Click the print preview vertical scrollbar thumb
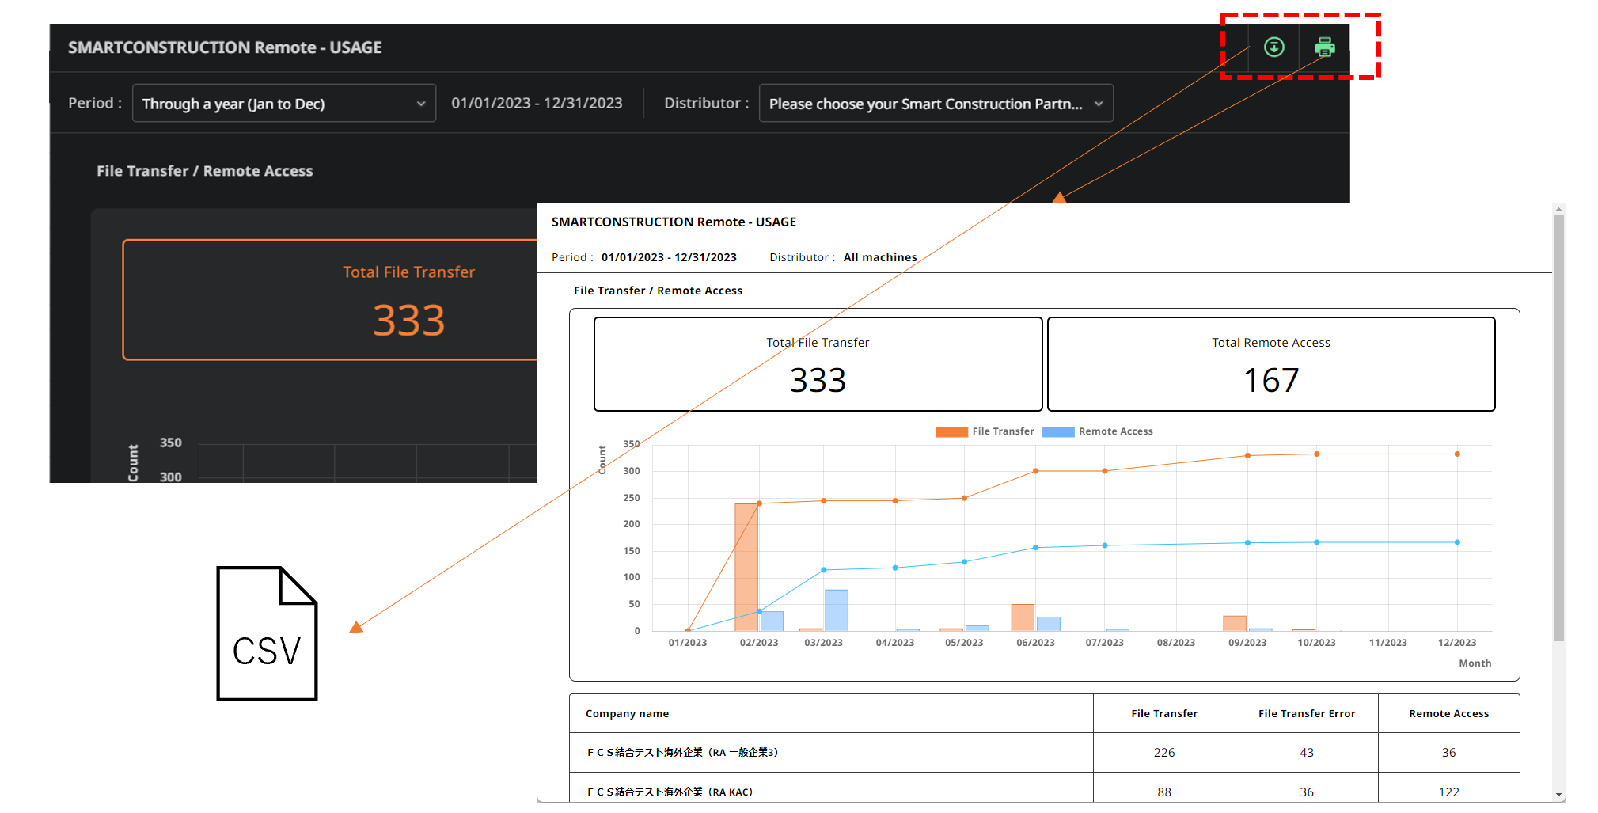Screen dimensions: 1598x813 [1558, 427]
